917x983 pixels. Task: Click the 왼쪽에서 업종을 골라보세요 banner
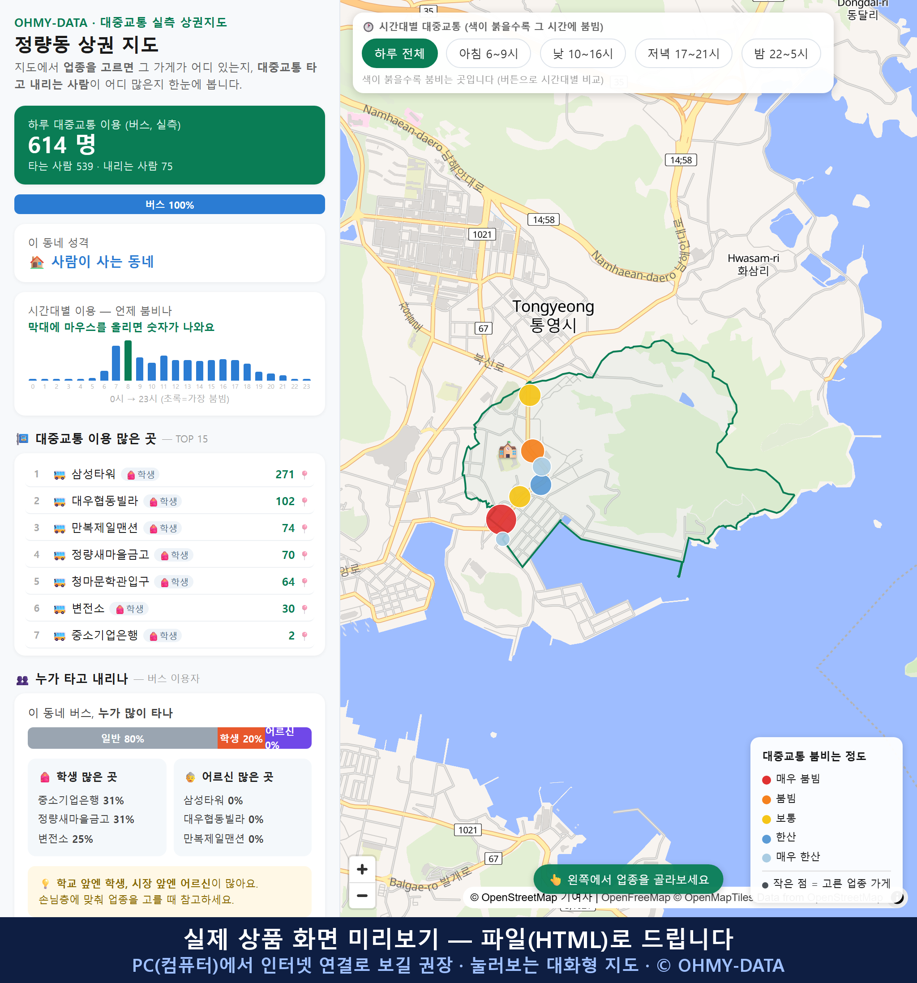pos(628,879)
